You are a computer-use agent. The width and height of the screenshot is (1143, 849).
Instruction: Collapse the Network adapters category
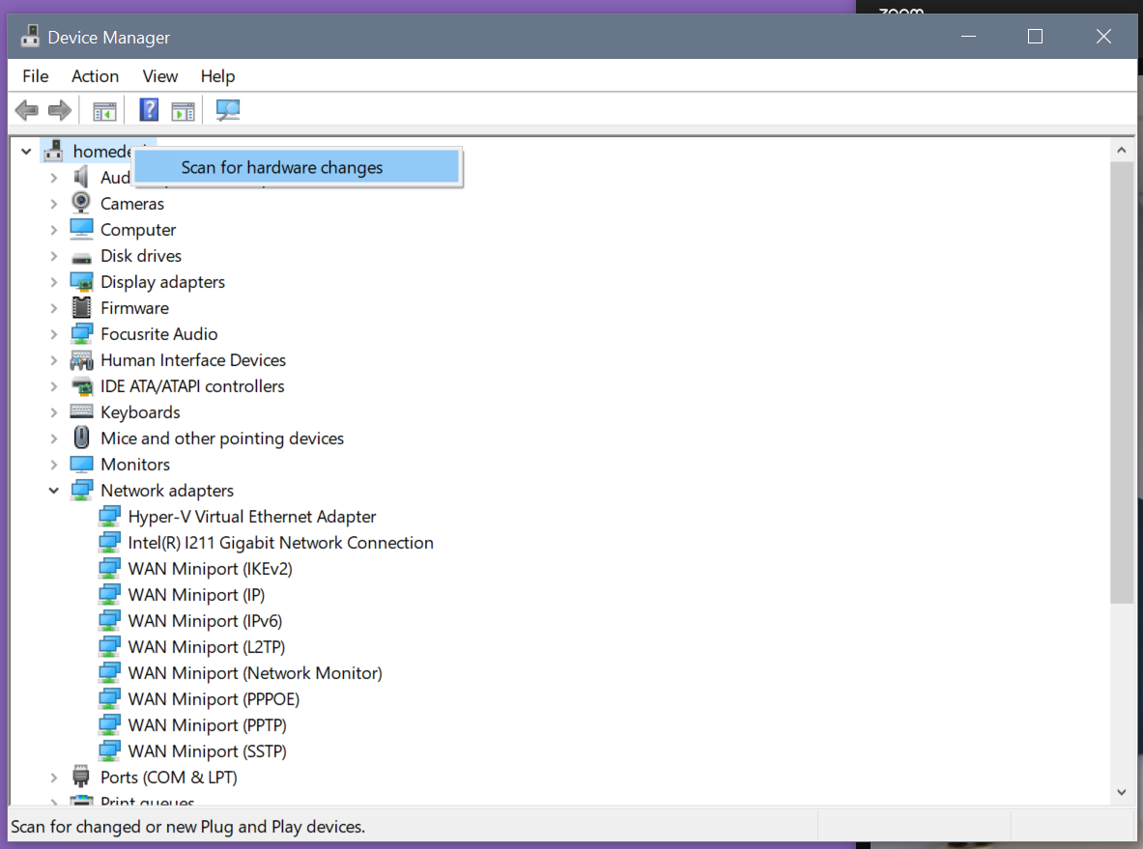click(x=54, y=491)
